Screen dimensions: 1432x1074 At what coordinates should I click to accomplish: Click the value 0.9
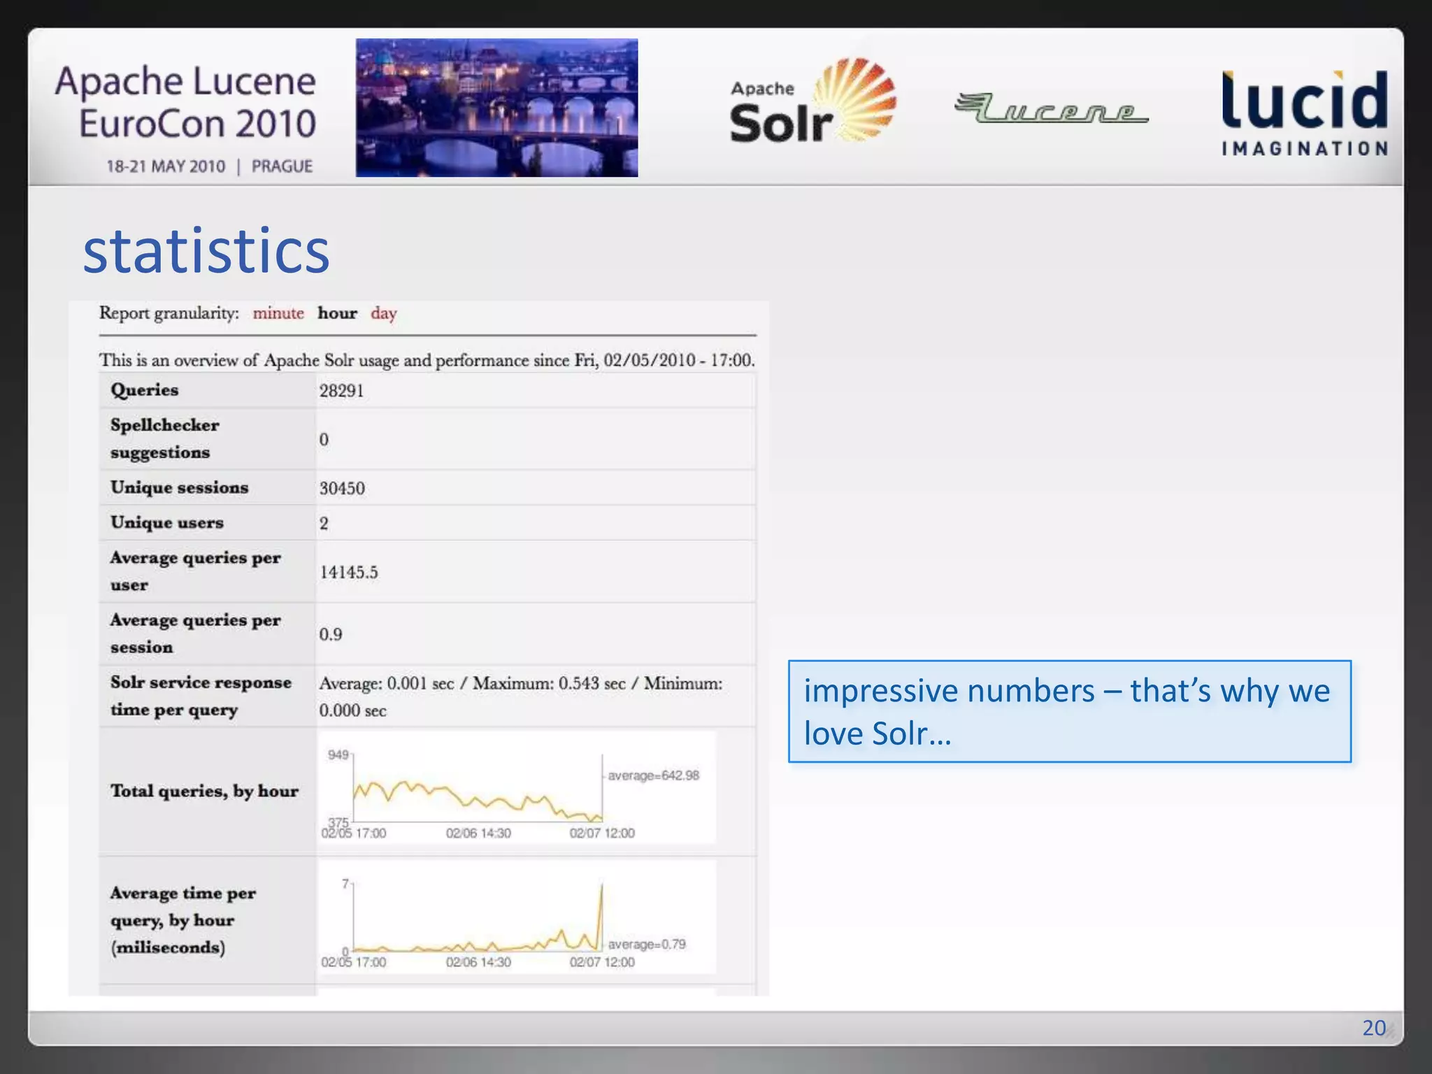pos(330,634)
